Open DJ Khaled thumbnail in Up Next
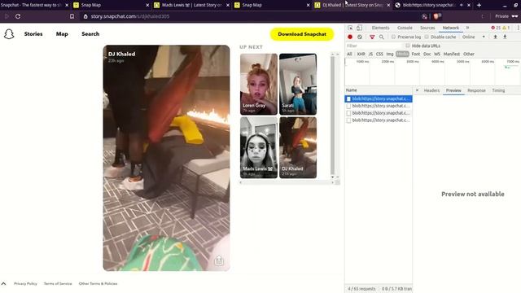 pyautogui.click(x=298, y=147)
